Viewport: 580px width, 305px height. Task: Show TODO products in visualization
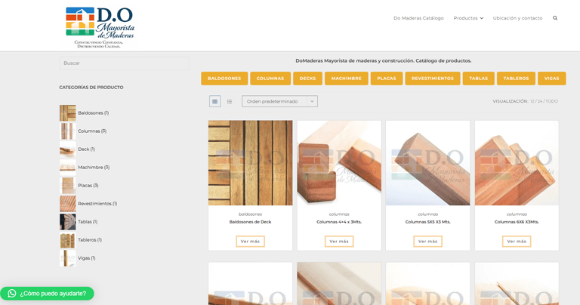(552, 101)
